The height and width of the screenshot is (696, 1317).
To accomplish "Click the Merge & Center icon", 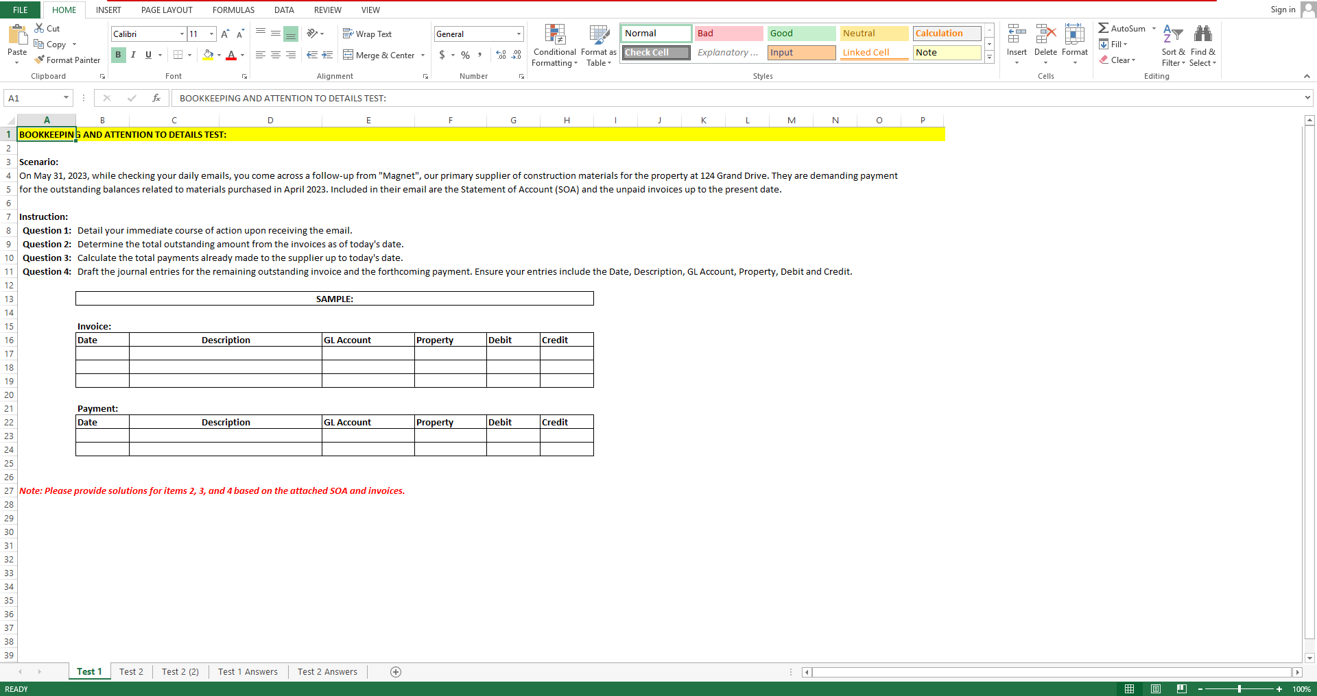I will click(x=348, y=55).
